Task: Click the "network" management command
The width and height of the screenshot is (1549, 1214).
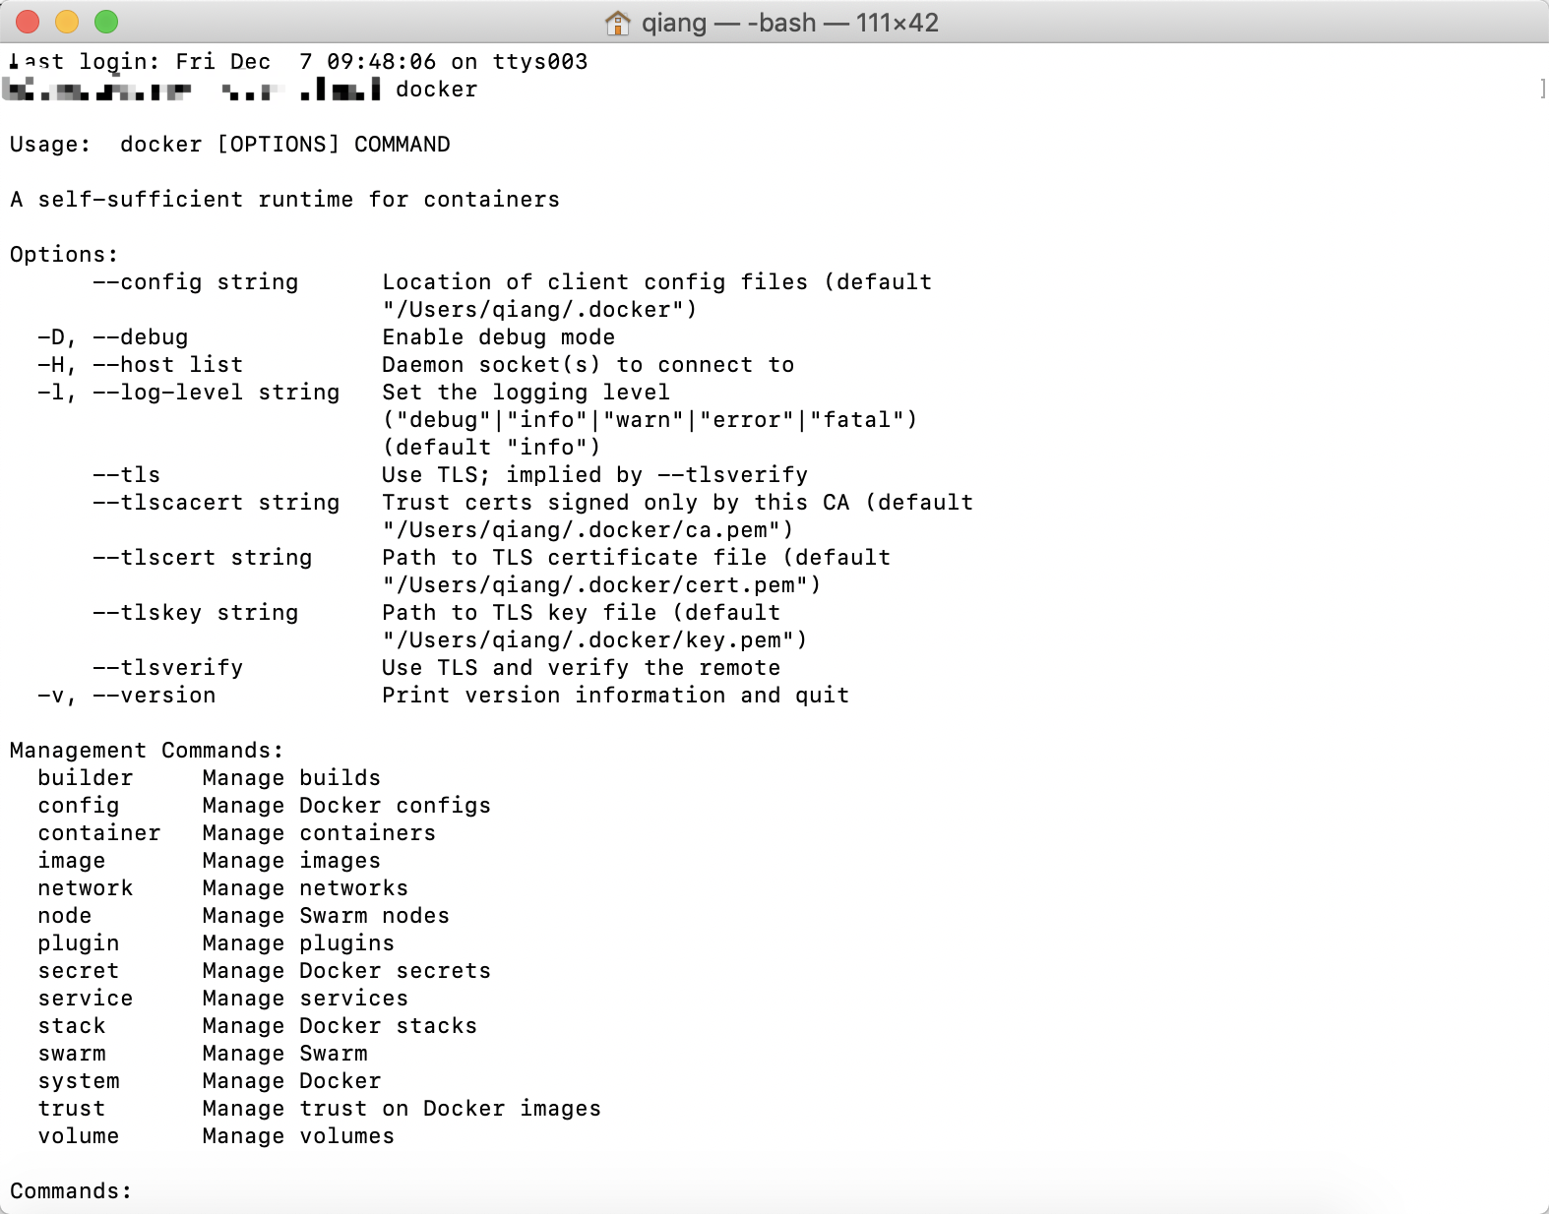Action: 85,887
